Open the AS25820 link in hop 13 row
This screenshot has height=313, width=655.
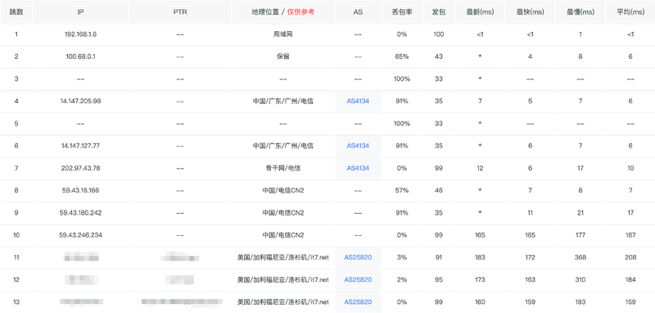[358, 302]
